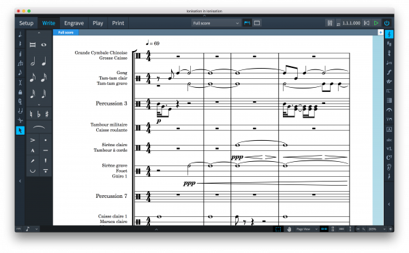Select the sharp accidental

(x=46, y=114)
